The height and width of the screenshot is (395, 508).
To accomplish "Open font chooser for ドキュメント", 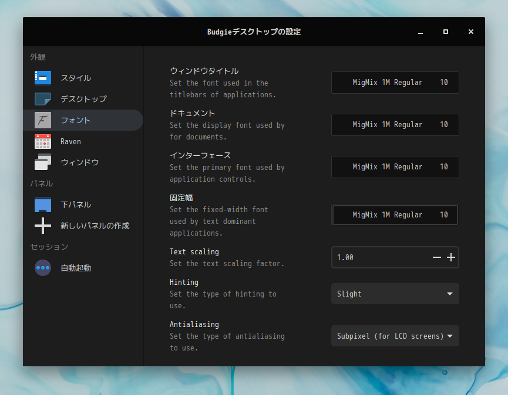I will (395, 125).
